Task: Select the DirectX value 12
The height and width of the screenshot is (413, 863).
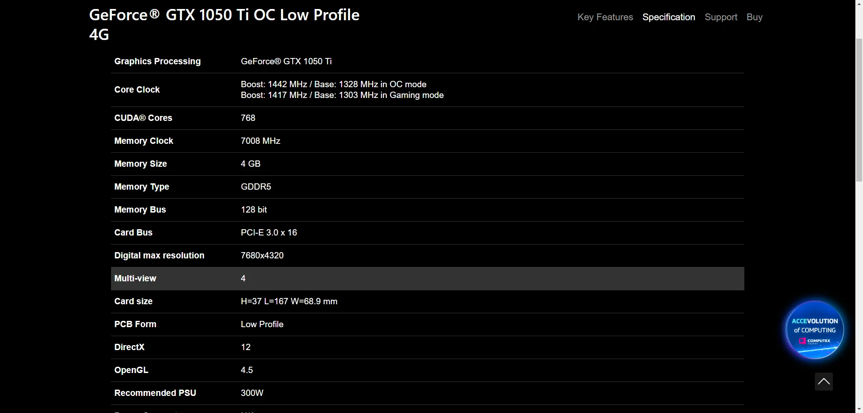Action: (246, 347)
